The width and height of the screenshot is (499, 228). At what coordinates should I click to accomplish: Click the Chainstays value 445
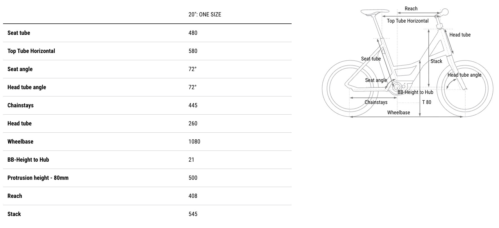pos(193,105)
